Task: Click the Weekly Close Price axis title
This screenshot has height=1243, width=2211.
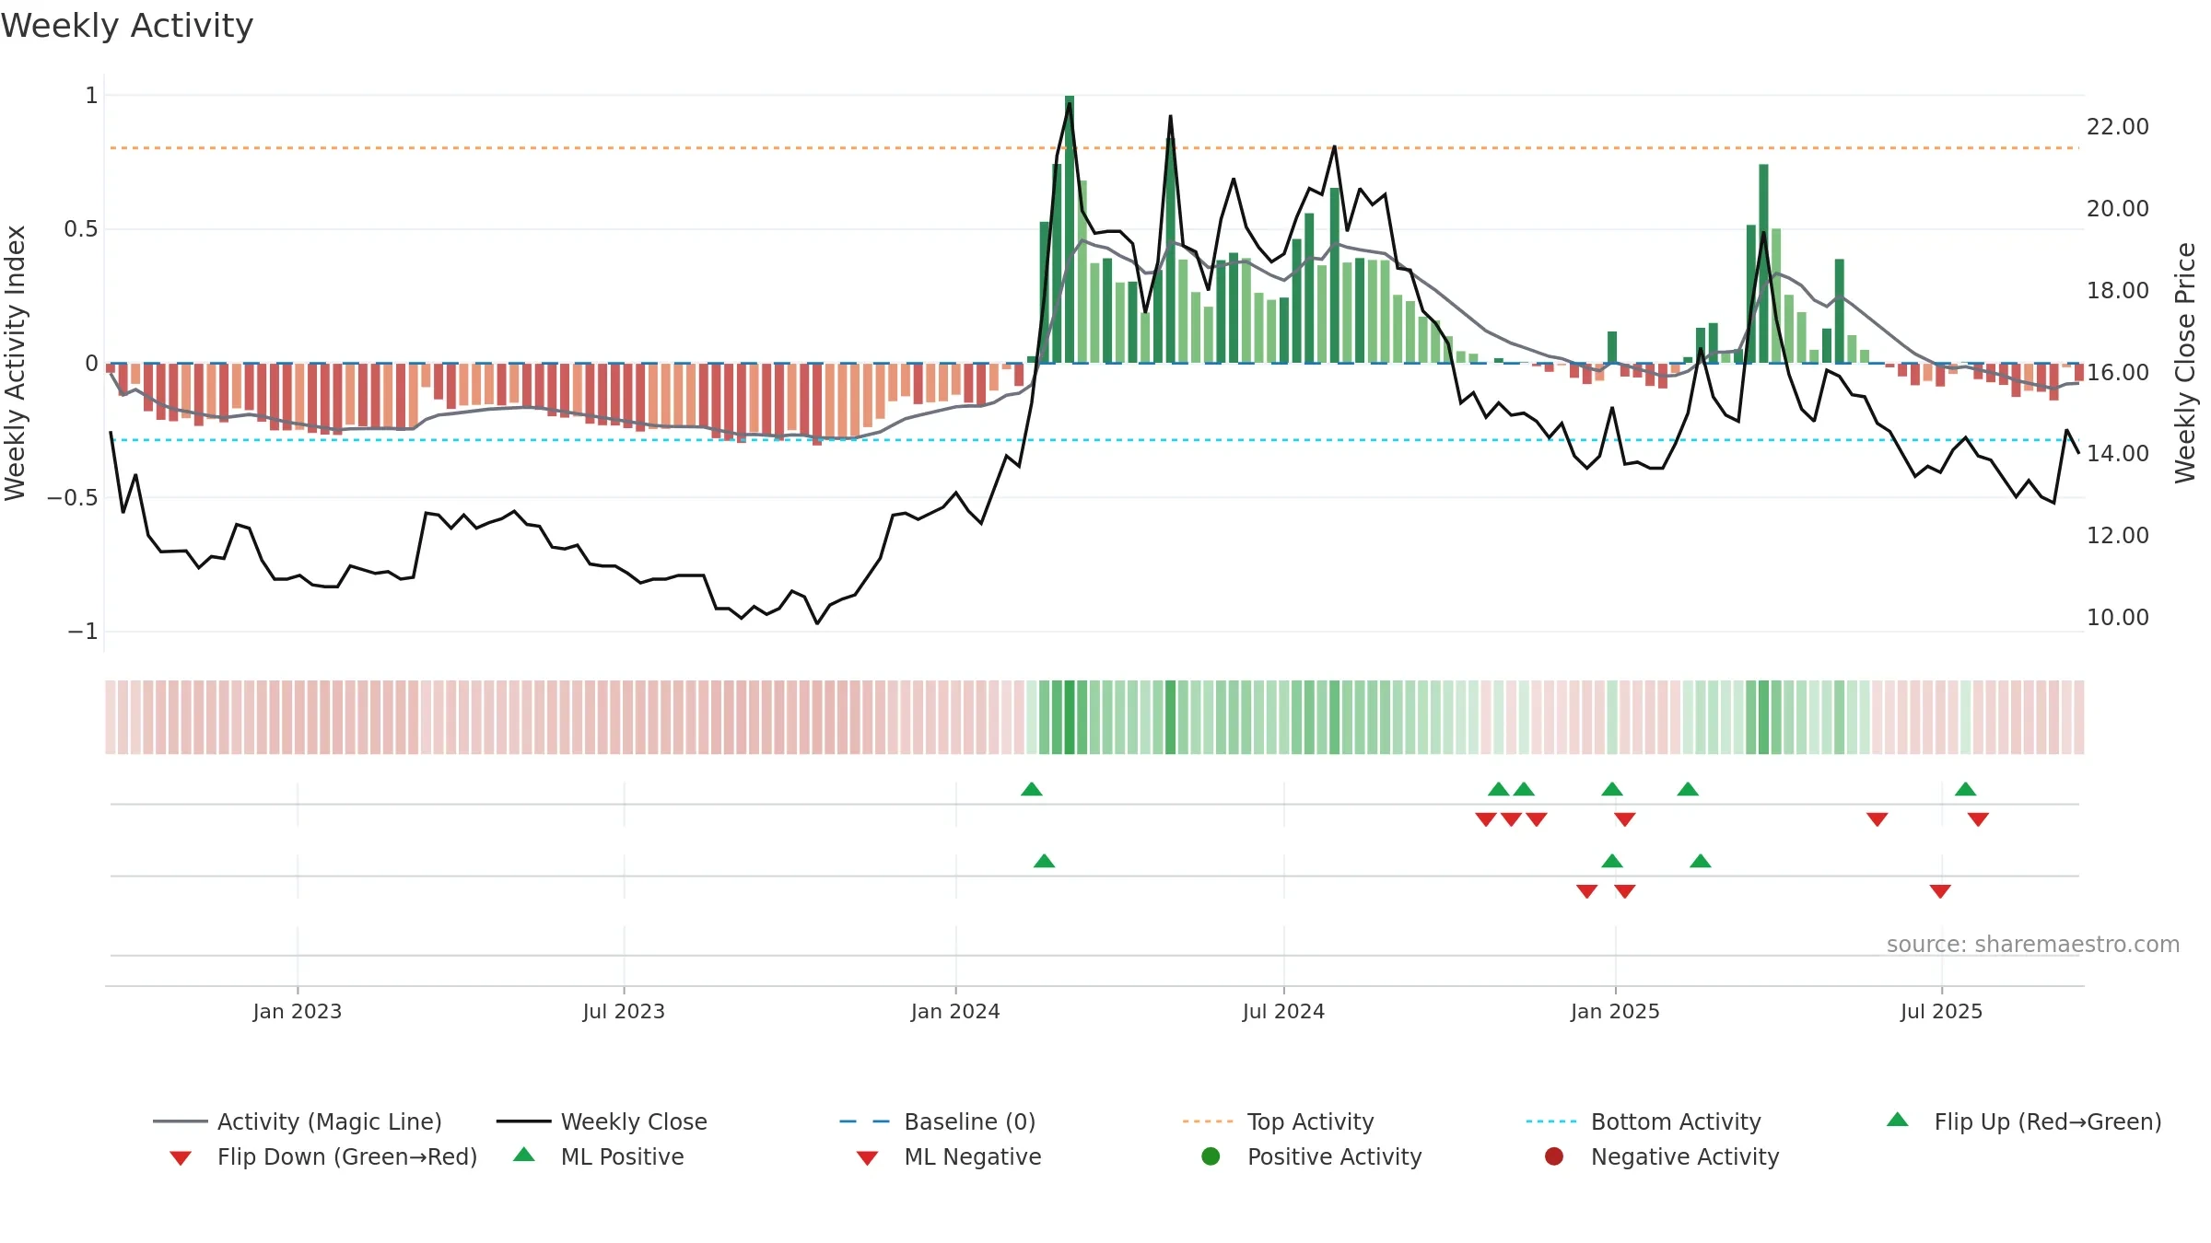Action: [x=2185, y=363]
